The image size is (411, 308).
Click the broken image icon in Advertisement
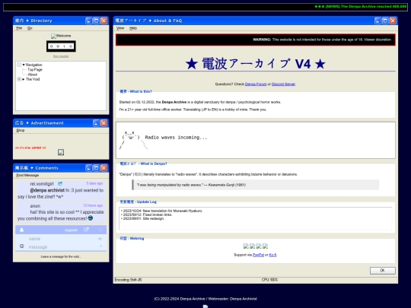pos(61,152)
